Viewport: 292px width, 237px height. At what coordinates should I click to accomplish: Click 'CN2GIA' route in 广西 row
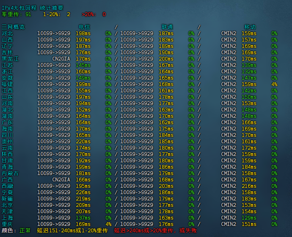coord(61,179)
